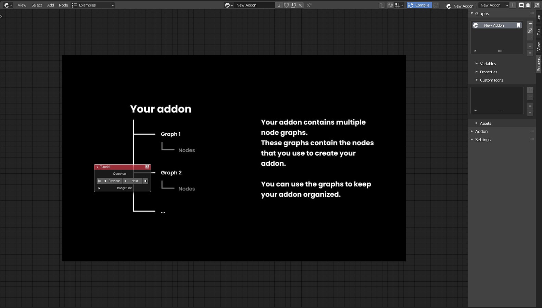The width and height of the screenshot is (542, 308).
Task: Click the New Addon node tree name field
Action: point(255,5)
